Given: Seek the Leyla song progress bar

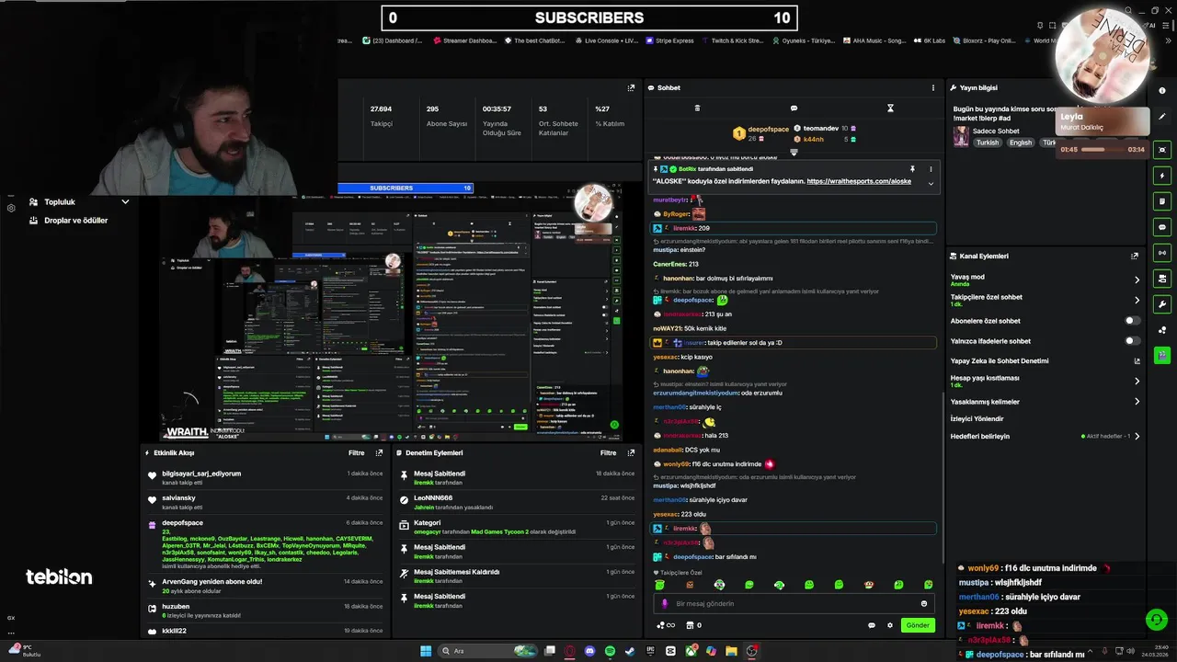Looking at the screenshot, I should [x=1103, y=149].
